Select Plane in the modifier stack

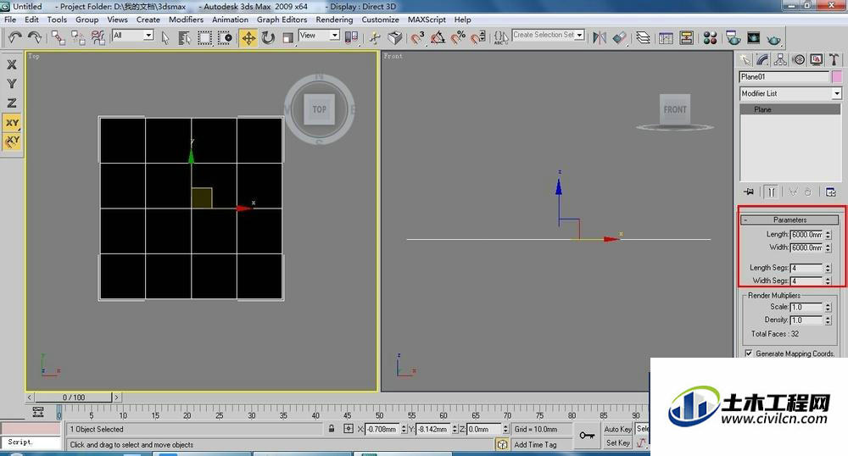pos(790,109)
